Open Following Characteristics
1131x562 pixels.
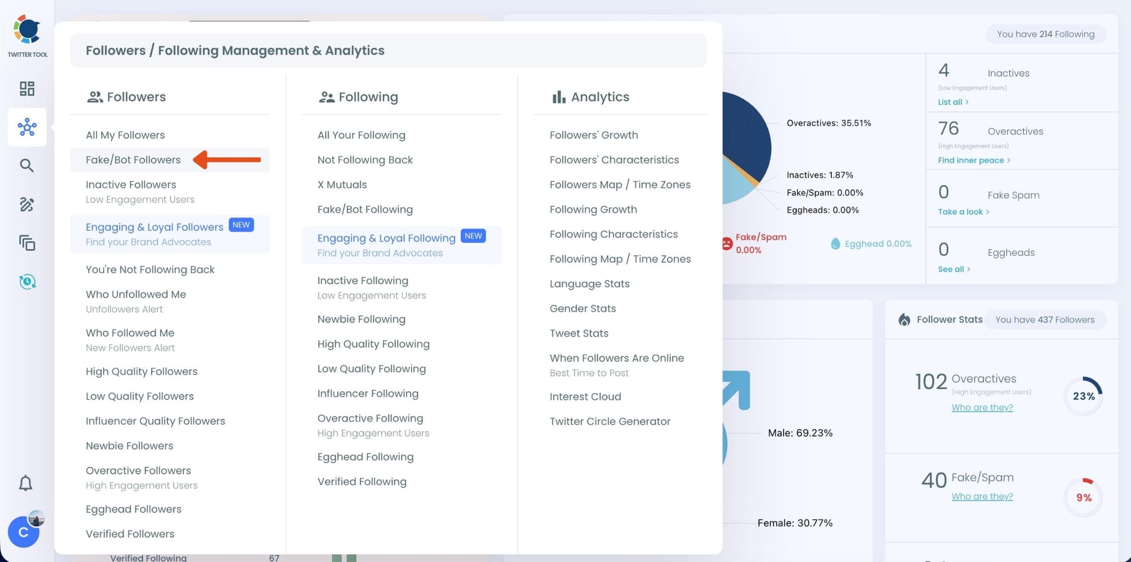[x=614, y=234]
